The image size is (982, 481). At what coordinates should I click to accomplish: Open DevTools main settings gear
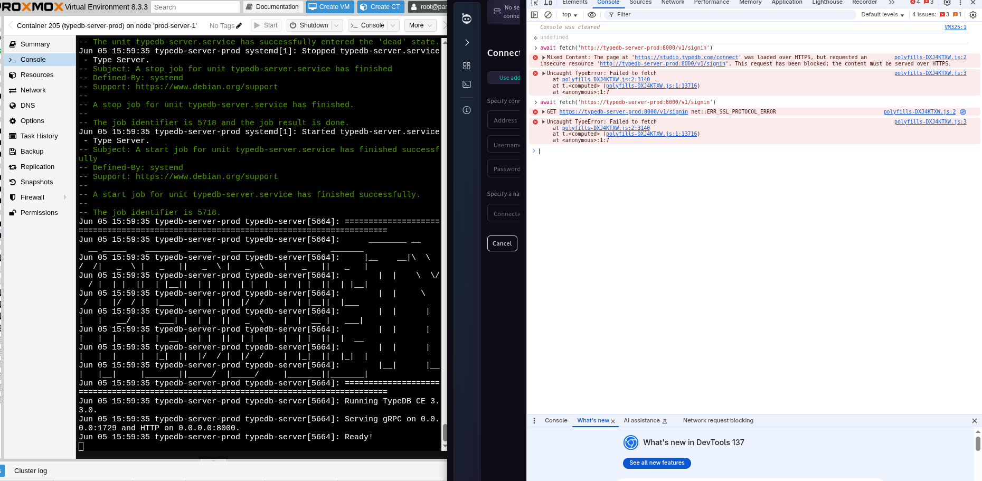coord(947,3)
